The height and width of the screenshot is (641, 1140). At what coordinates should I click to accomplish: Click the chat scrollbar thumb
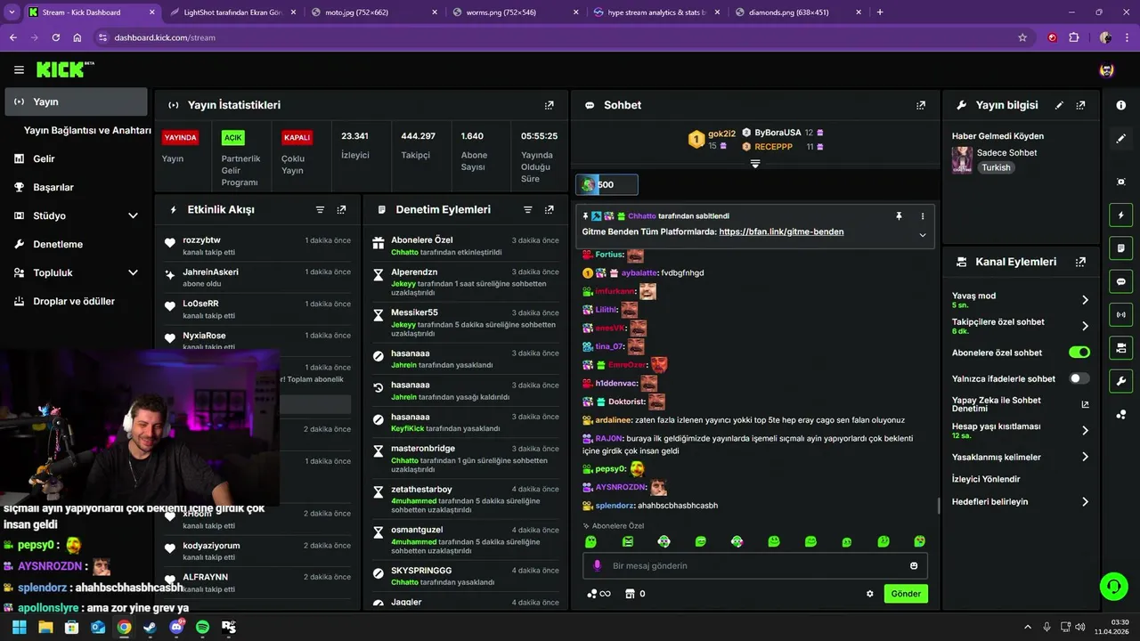click(x=938, y=506)
